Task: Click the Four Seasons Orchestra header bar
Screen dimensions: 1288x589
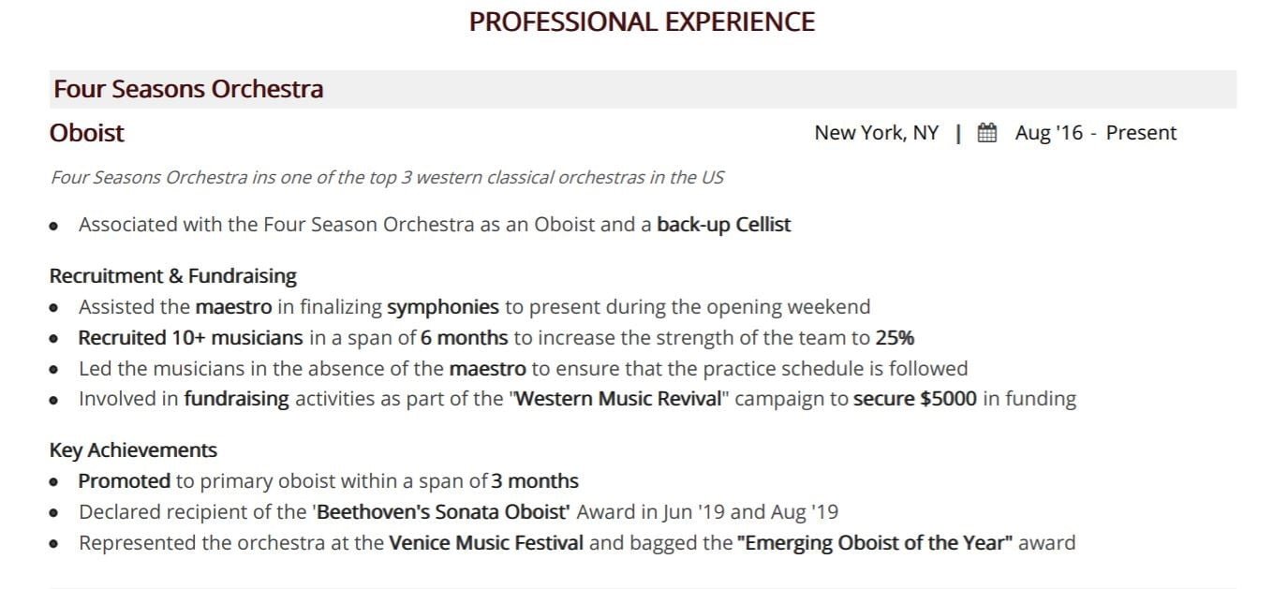Action: tap(643, 89)
